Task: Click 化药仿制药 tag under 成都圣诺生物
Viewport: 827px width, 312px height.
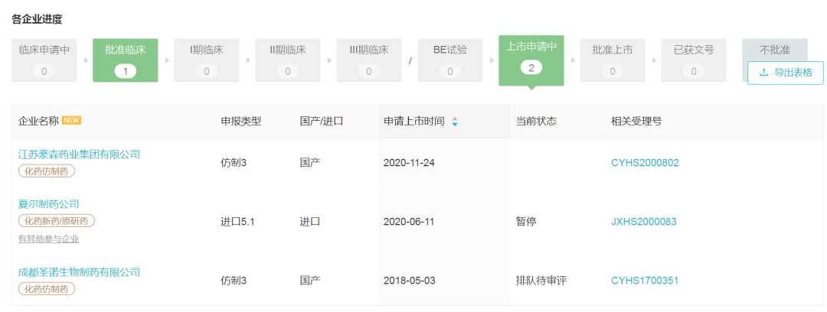Action: point(47,289)
